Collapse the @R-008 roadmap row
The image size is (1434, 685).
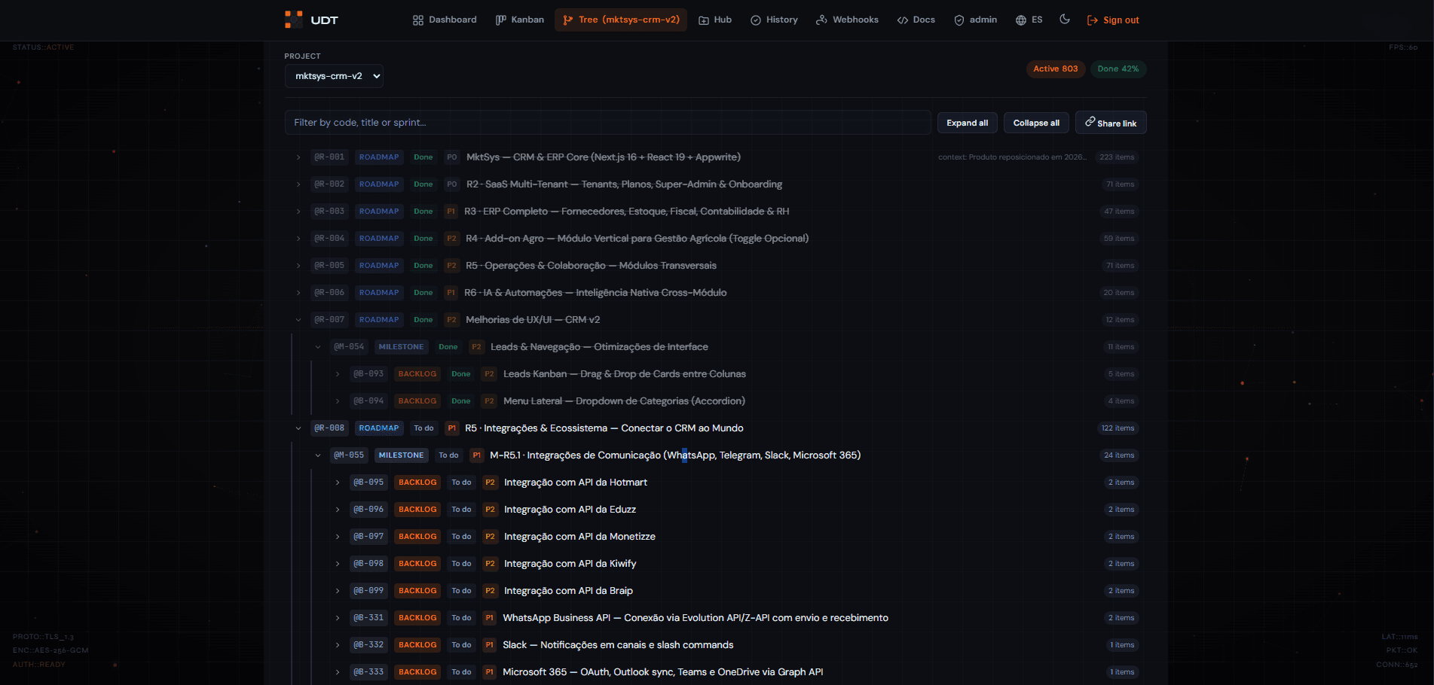coord(298,428)
